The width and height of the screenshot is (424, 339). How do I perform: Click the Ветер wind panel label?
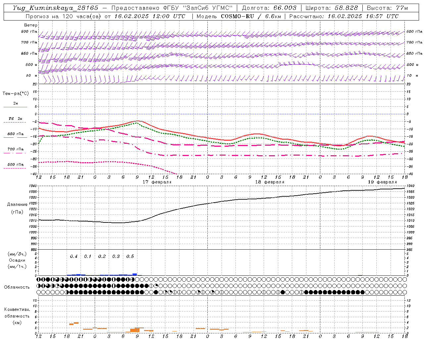click(31, 25)
